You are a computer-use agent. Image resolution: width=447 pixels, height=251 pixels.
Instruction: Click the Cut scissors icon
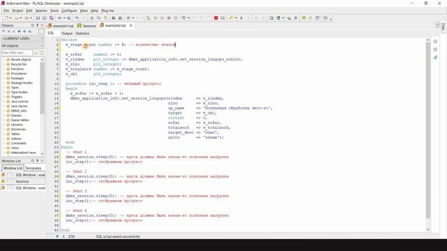pyautogui.click(x=91, y=18)
